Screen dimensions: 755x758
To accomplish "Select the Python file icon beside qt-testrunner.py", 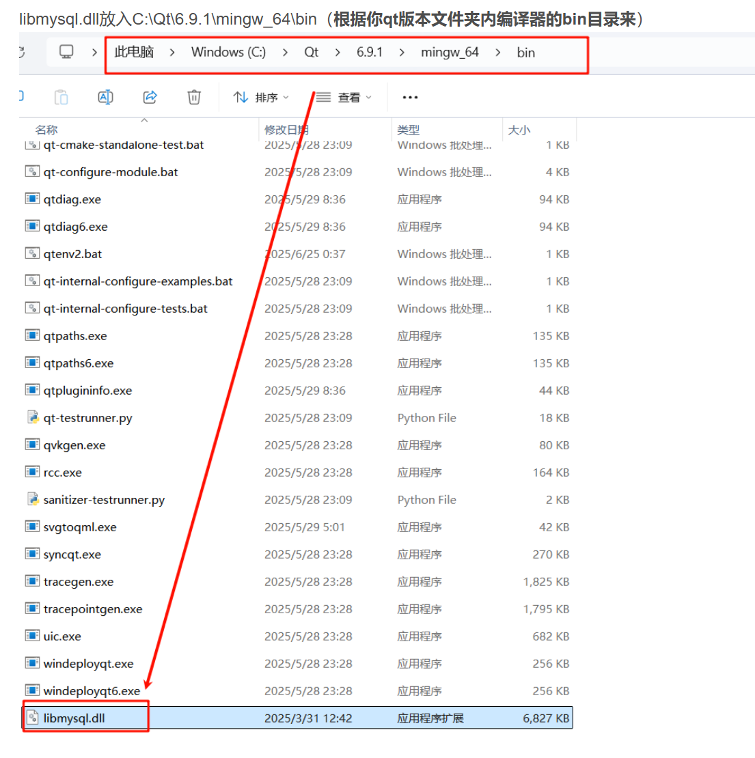I will point(32,417).
